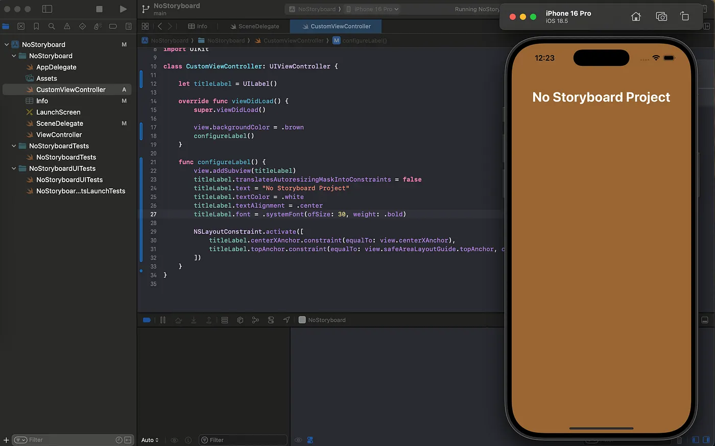Click the Run (play) button in Xcode toolbar
Image resolution: width=715 pixels, height=446 pixels.
[123, 9]
